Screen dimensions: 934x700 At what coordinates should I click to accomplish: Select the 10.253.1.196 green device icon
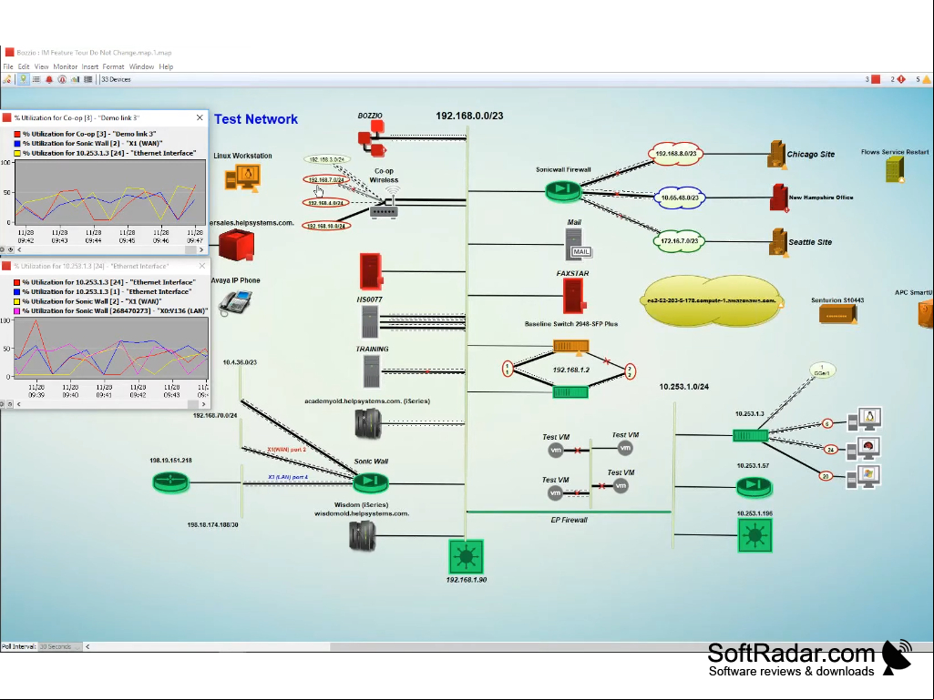(754, 535)
